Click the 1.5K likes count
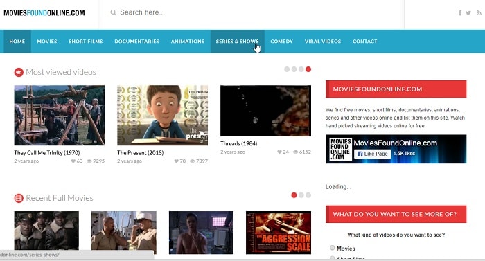Image resolution: width=485 pixels, height=261 pixels. click(404, 154)
